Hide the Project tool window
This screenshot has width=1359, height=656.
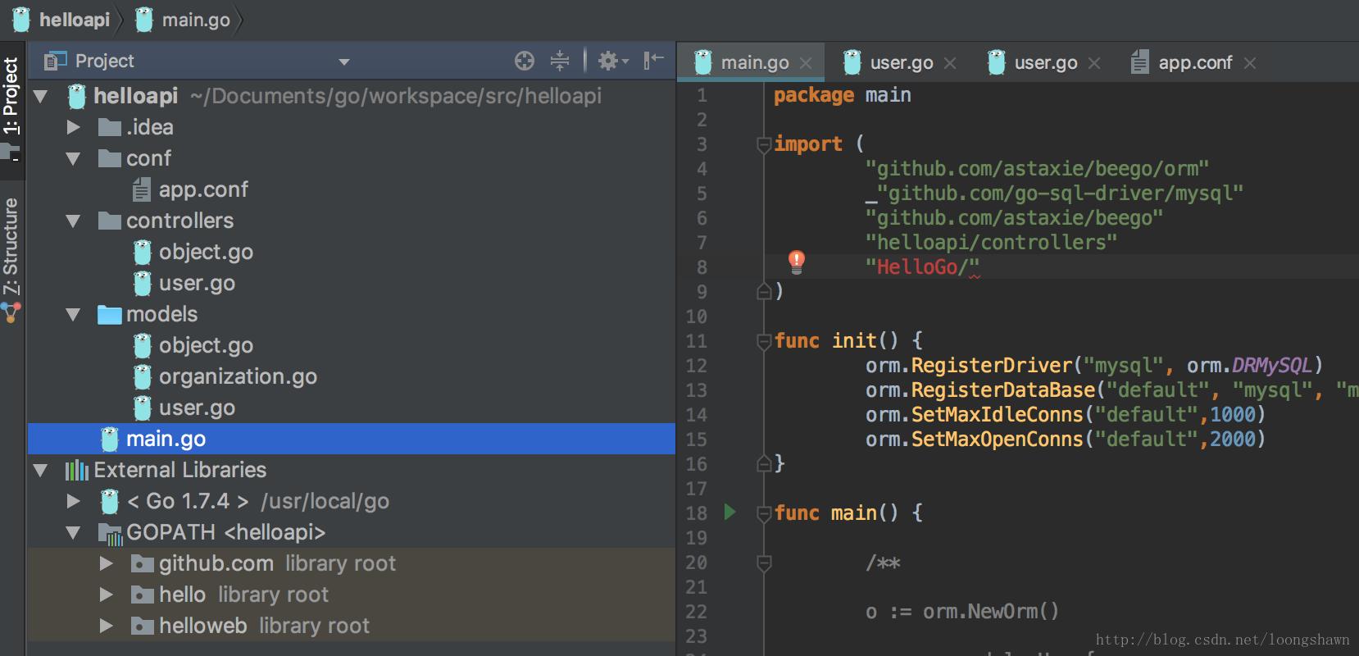[x=653, y=61]
